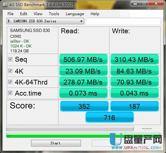Minimize the AS SSD Benchmark window

[x=135, y=4]
